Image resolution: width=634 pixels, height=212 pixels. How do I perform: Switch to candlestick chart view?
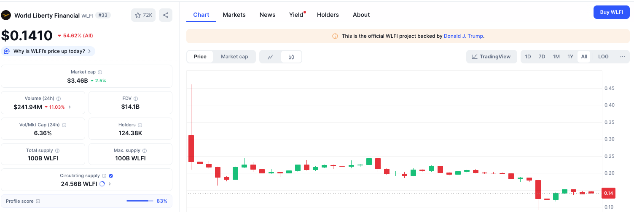[x=291, y=57]
